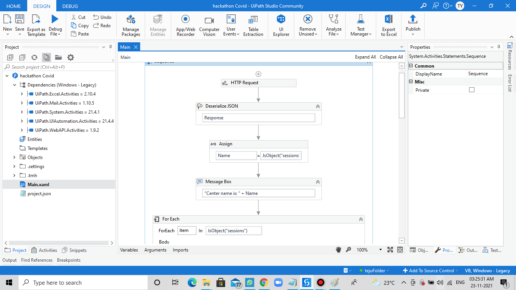Collapse all project tree nodes icon
Image resolution: width=516 pixels, height=290 pixels.
(x=22, y=57)
